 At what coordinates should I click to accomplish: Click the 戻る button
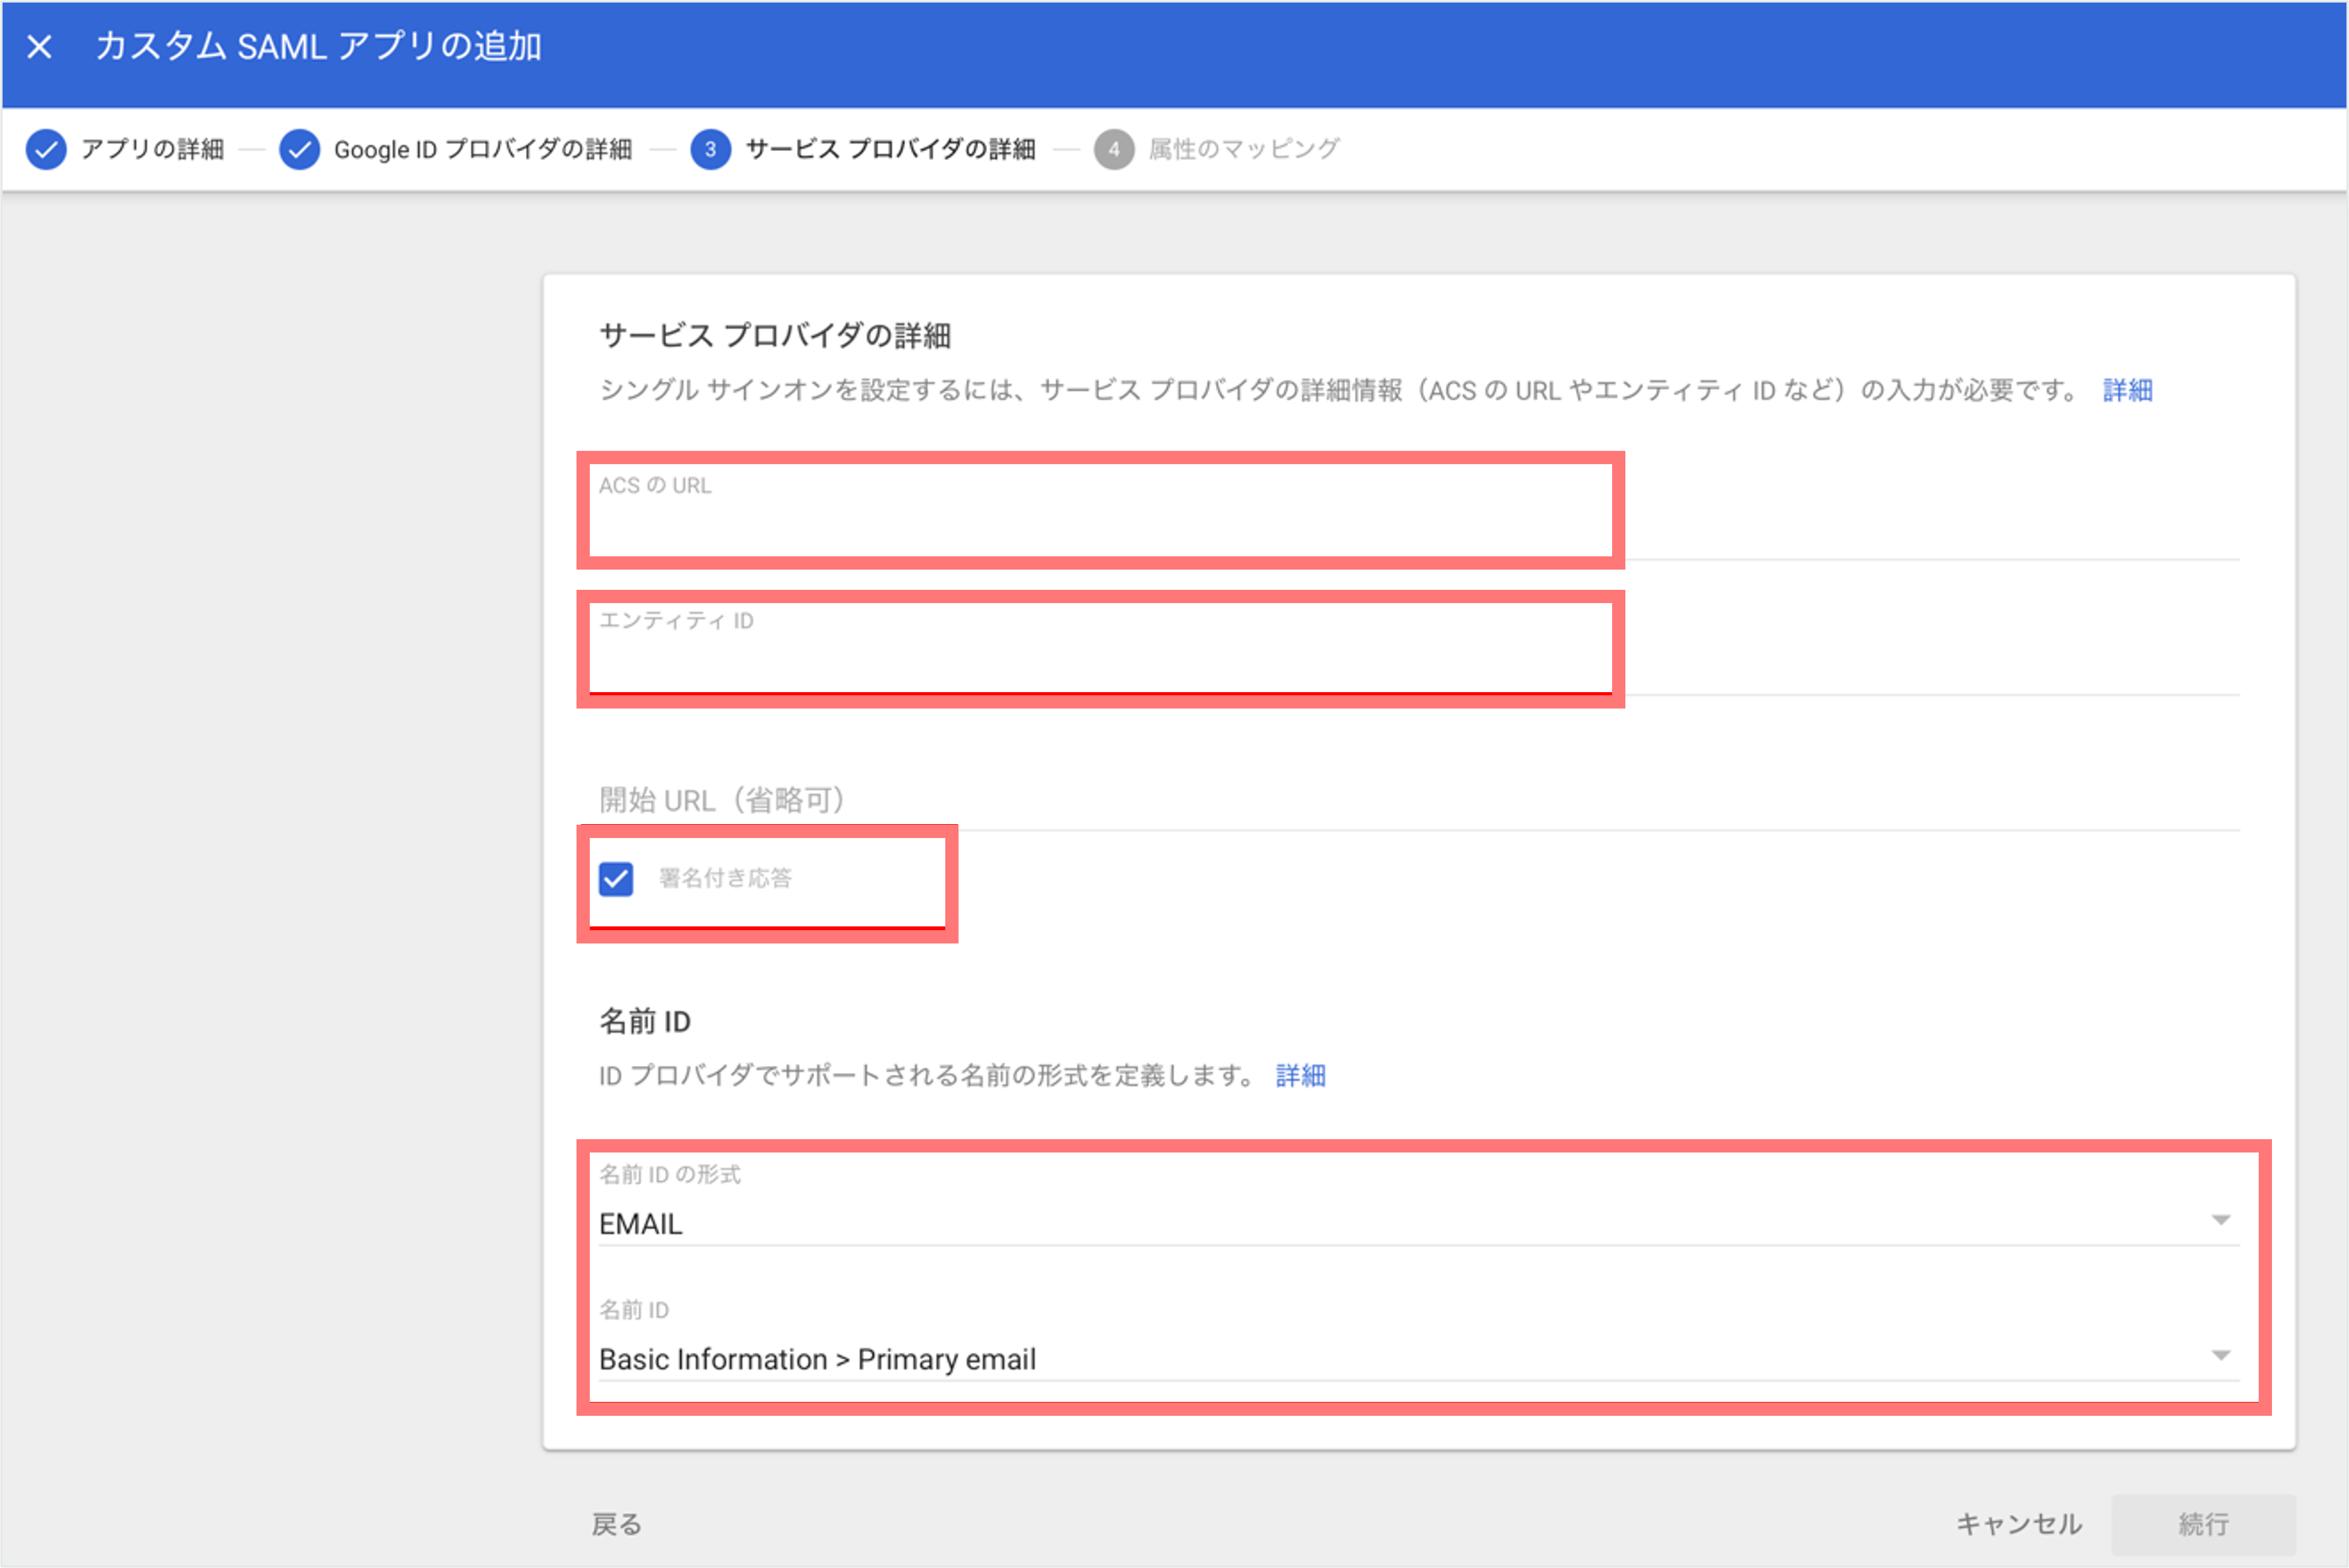click(x=617, y=1524)
